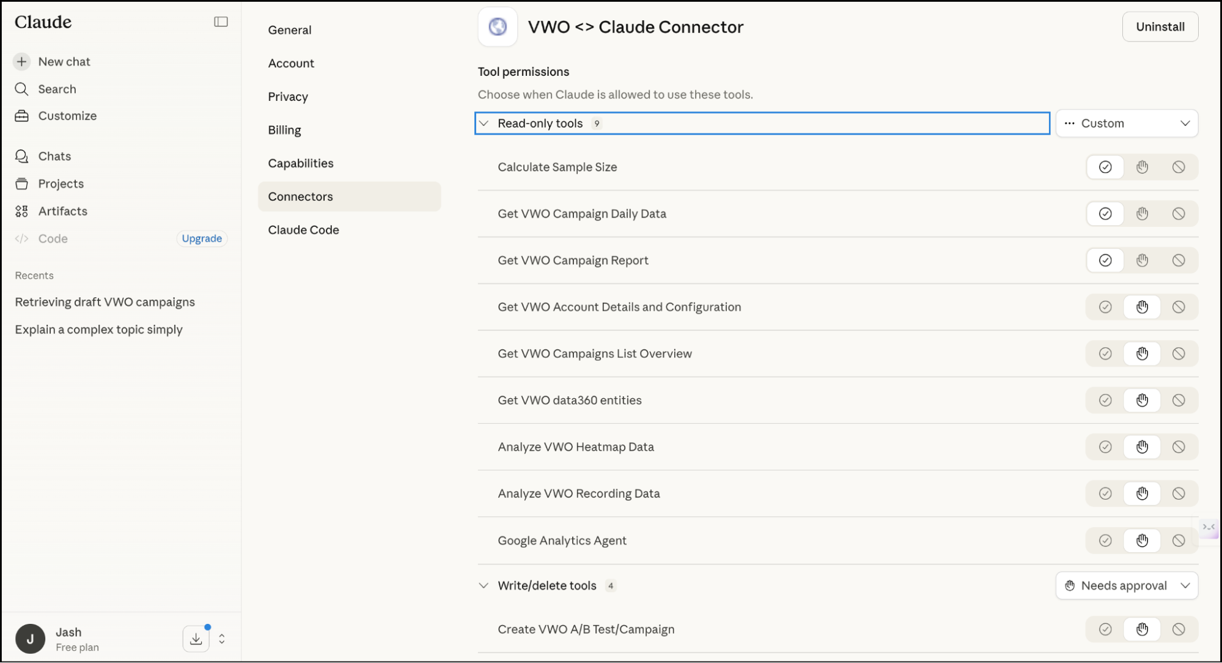The height and width of the screenshot is (663, 1222).
Task: Open Search with the magnifier icon
Action: pos(21,89)
